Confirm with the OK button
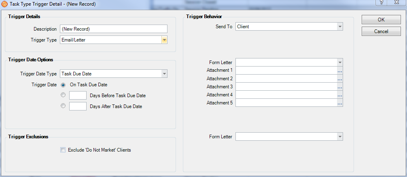Screen dimensions: 407x177 pyautogui.click(x=381, y=20)
